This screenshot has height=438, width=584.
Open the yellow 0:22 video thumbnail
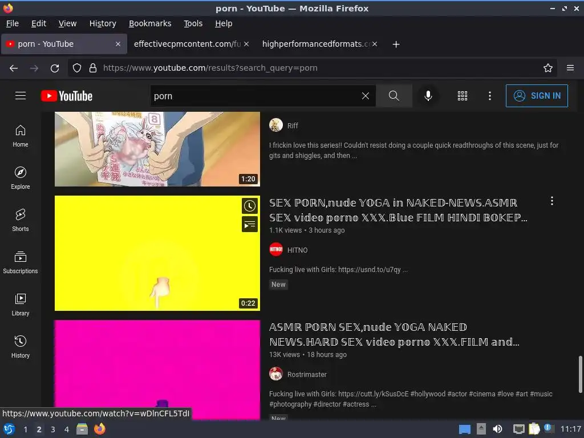(x=157, y=253)
